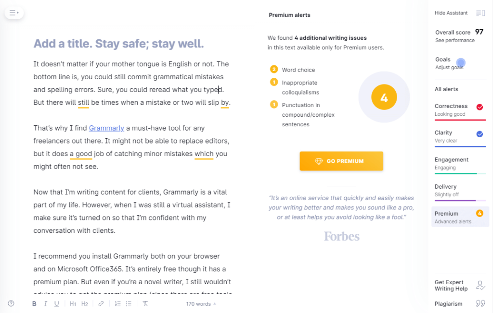Image resolution: width=493 pixels, height=313 pixels.
Task: Open the help question mark icon
Action: point(11,303)
